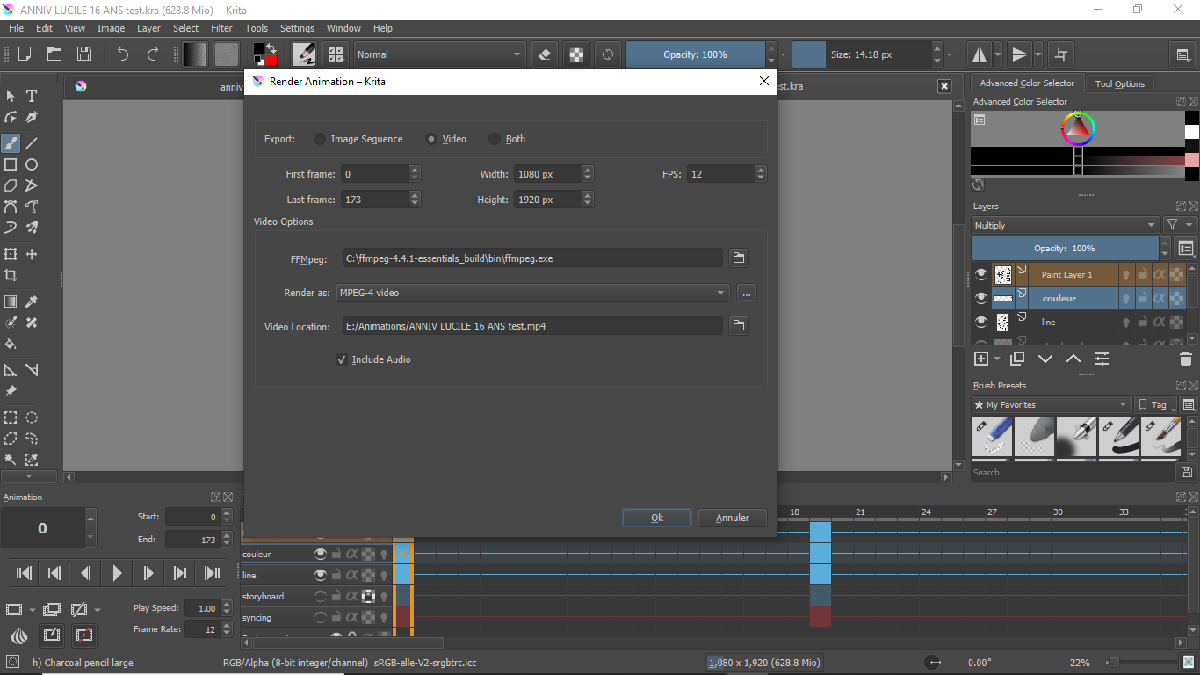Click Play animation button
Screen dimensions: 1200x675
pyautogui.click(x=117, y=573)
